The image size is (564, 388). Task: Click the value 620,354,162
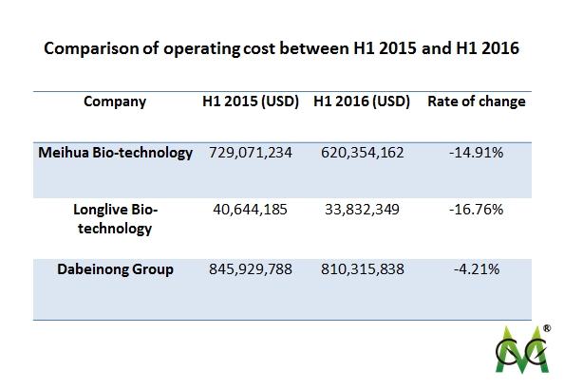[362, 153]
